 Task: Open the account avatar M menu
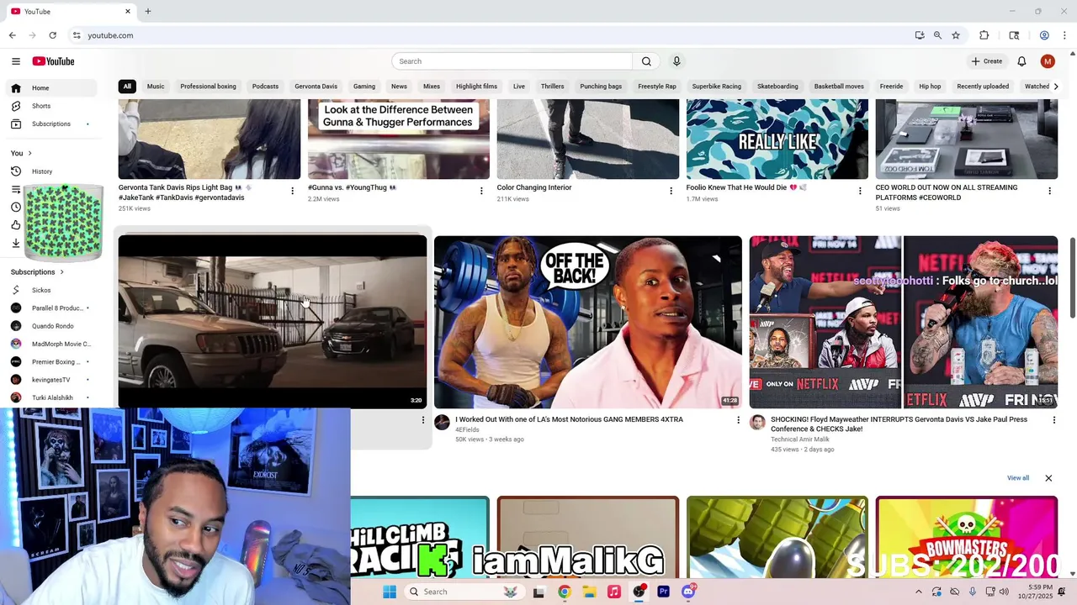(1048, 61)
